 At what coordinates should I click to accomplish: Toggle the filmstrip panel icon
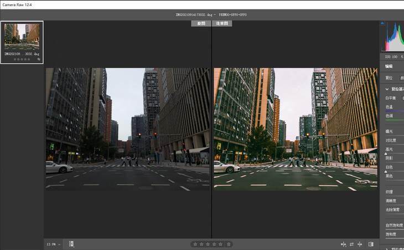[72, 244]
